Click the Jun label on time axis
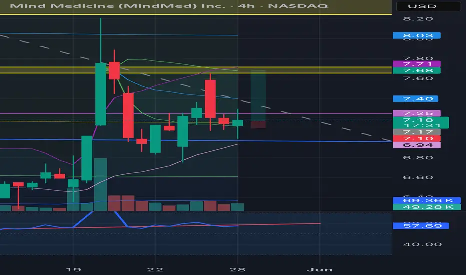 pyautogui.click(x=320, y=269)
